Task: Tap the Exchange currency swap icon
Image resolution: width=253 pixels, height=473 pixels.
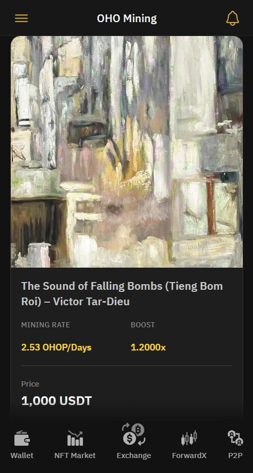Action: pyautogui.click(x=134, y=435)
